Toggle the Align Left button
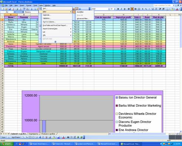The height and width of the screenshot is (146, 182). click(x=129, y=9)
